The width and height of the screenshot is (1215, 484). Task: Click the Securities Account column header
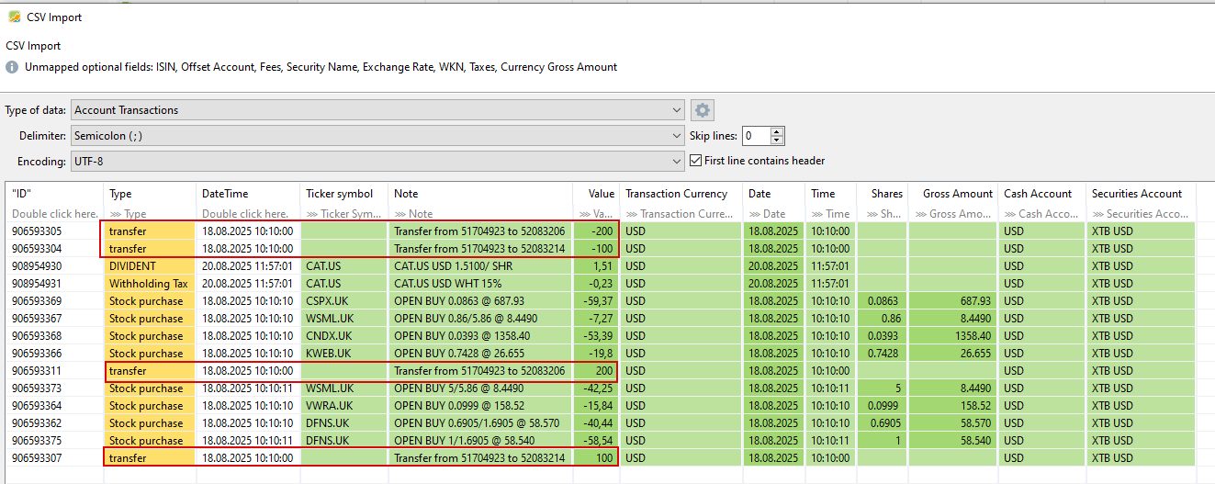click(x=1136, y=194)
